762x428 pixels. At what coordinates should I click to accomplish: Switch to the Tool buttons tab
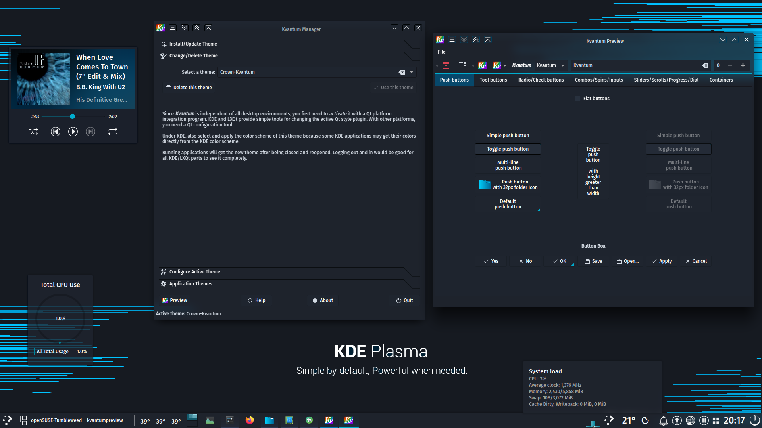click(x=493, y=80)
